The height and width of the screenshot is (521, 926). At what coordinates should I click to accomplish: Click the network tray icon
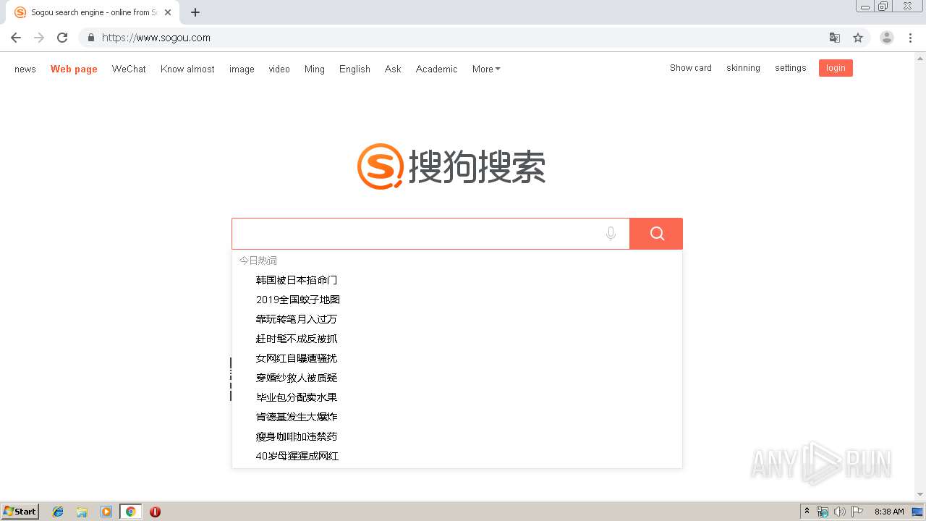point(823,512)
